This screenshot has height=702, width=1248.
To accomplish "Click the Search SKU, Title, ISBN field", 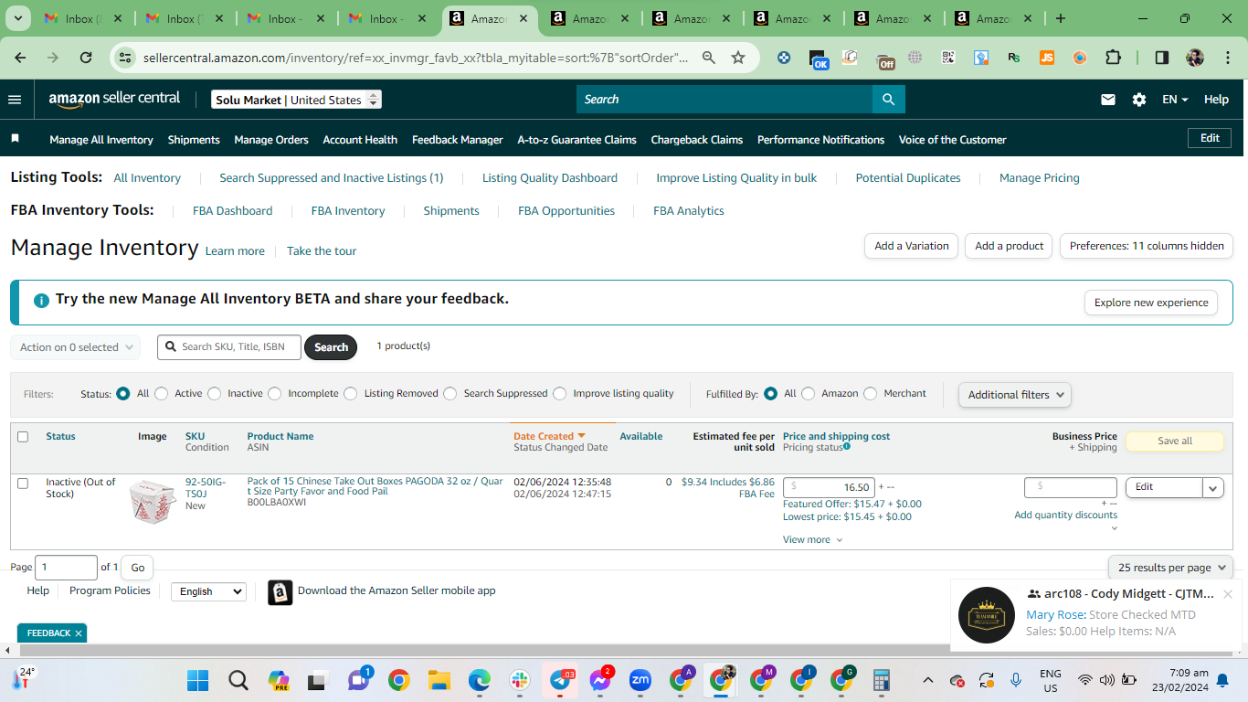I will pyautogui.click(x=229, y=347).
